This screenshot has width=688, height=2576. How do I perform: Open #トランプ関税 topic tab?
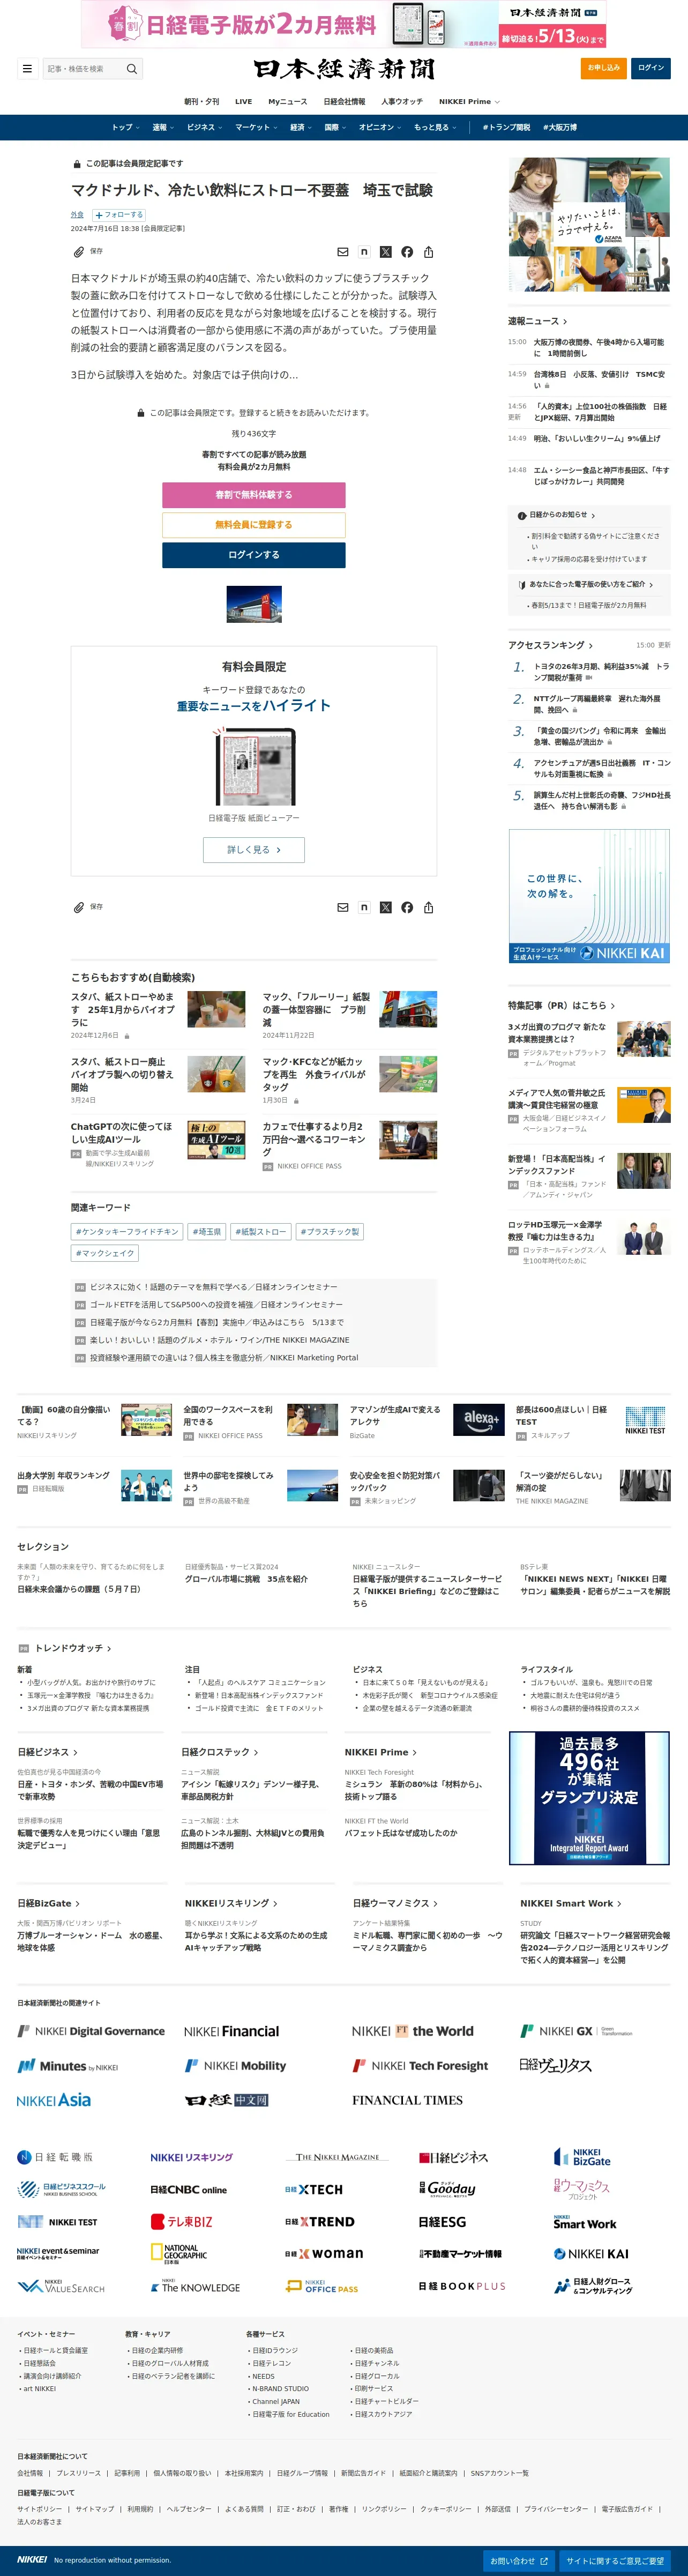click(x=506, y=127)
